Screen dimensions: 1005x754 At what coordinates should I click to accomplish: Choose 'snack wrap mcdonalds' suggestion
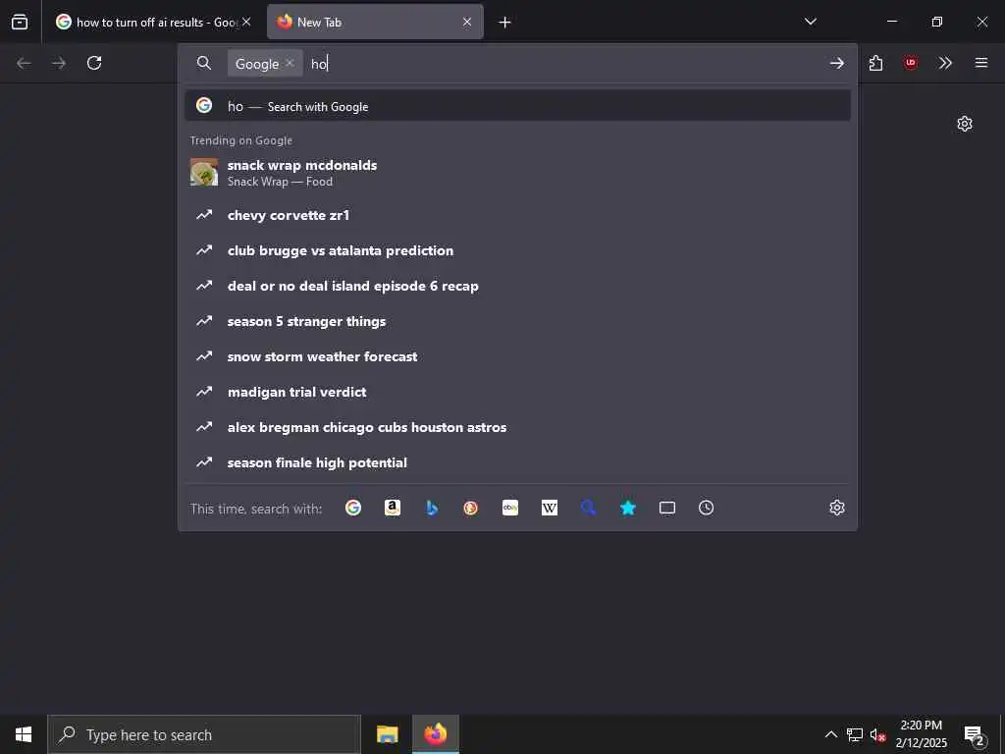click(518, 173)
